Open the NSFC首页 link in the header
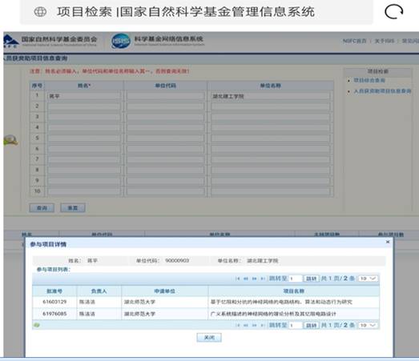Image resolution: width=419 pixels, height=361 pixels. pos(354,41)
